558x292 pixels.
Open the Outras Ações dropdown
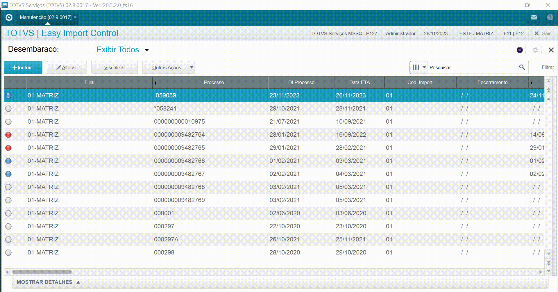tap(168, 67)
